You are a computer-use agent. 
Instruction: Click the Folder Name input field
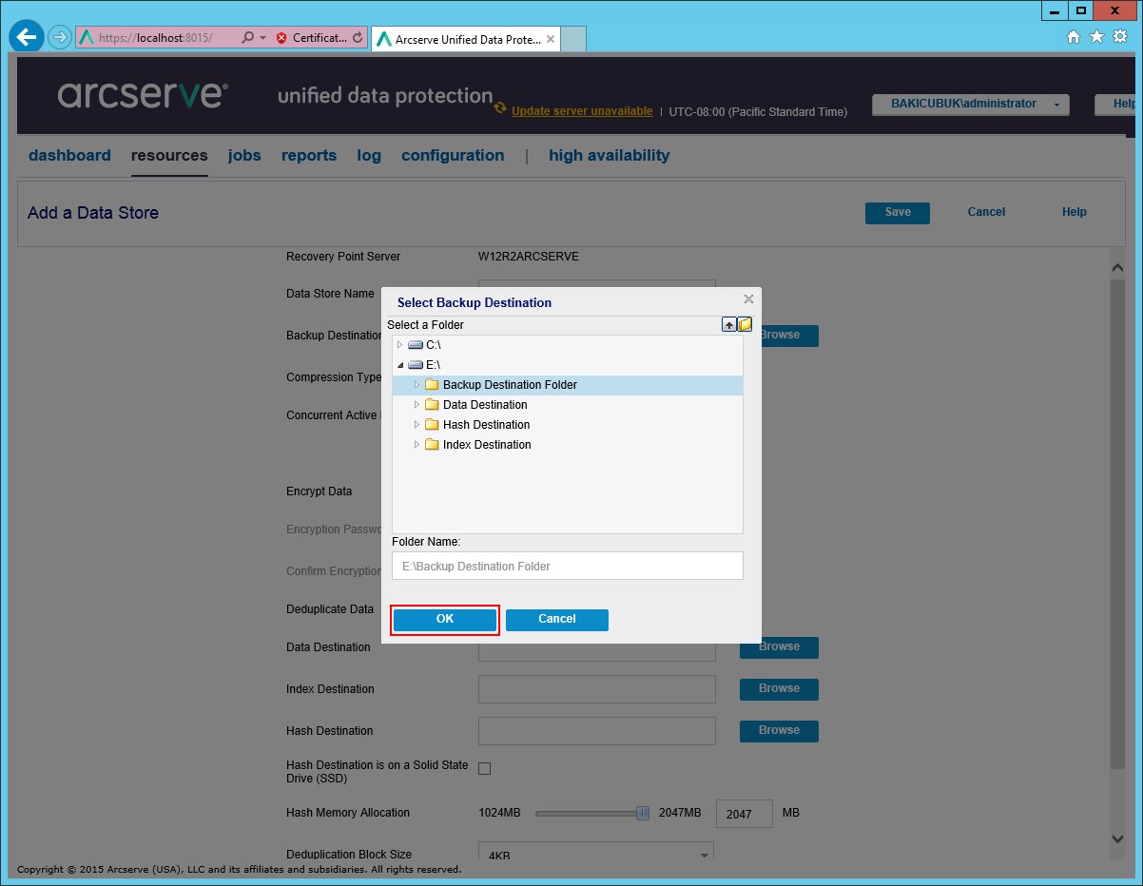point(568,566)
